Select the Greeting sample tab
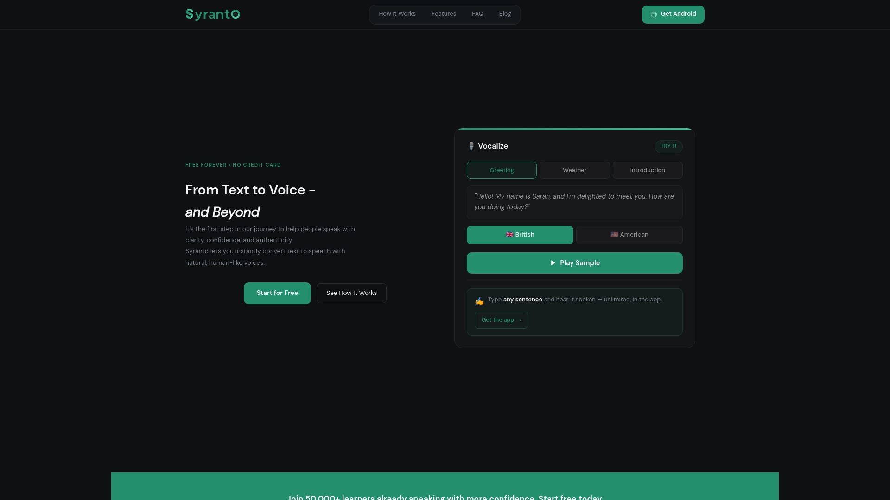 [x=502, y=170]
